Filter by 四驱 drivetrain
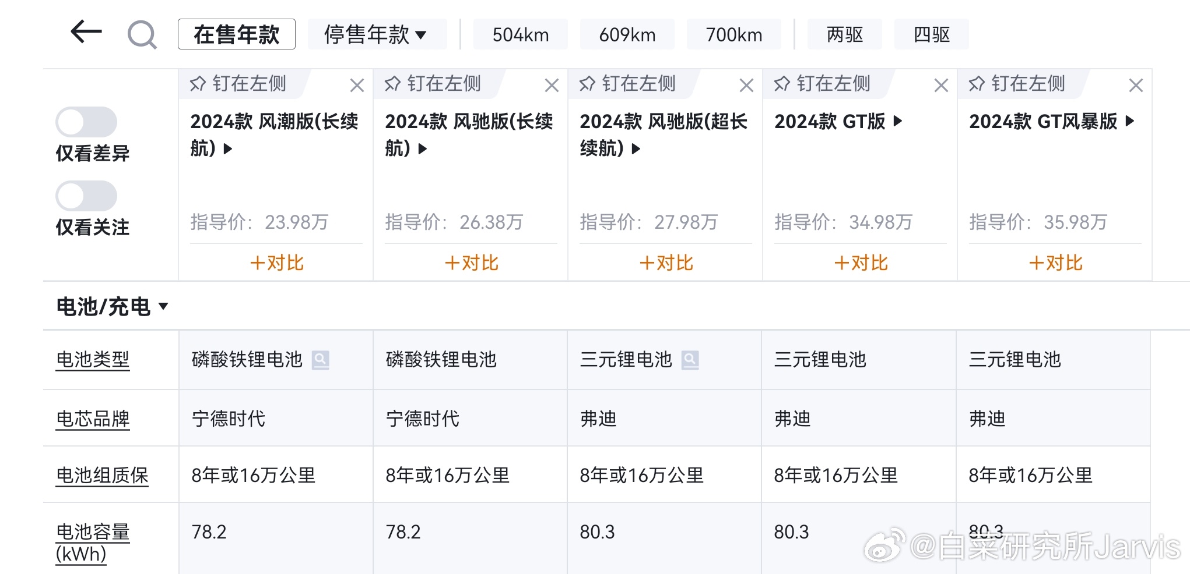The height and width of the screenshot is (574, 1190). (x=932, y=34)
